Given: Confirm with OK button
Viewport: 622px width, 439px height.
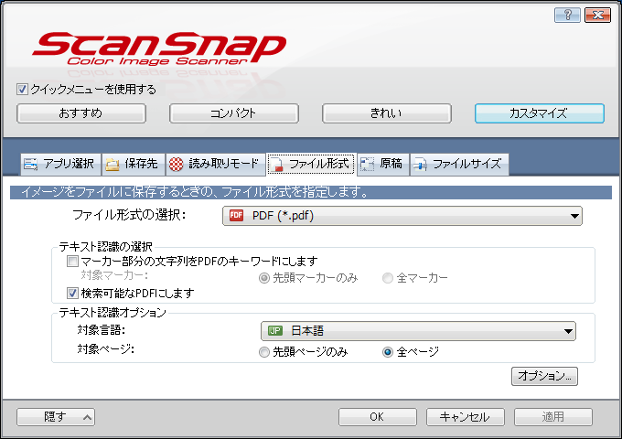Looking at the screenshot, I should pyautogui.click(x=378, y=417).
